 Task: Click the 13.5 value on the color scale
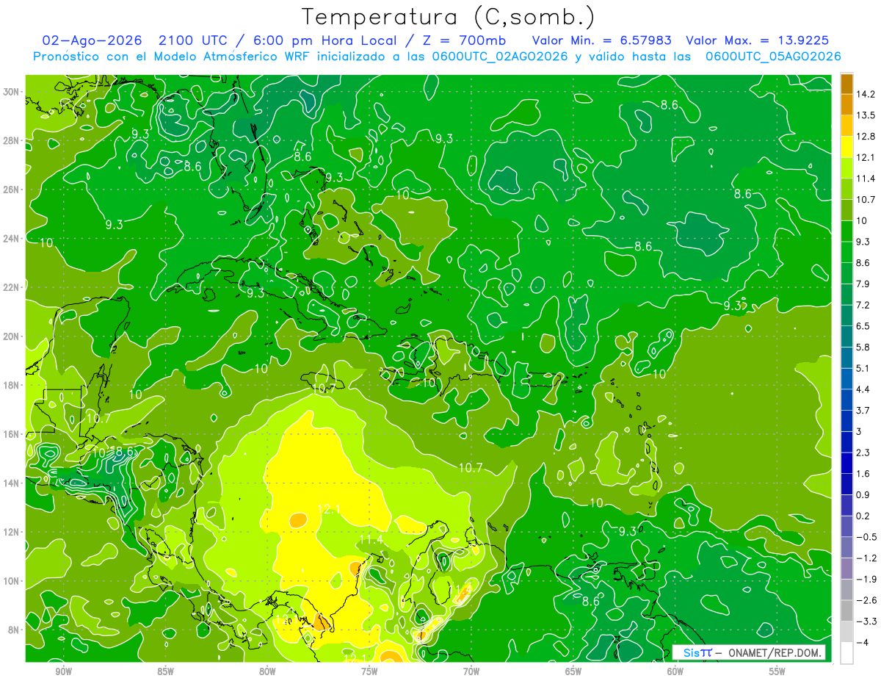[865, 115]
